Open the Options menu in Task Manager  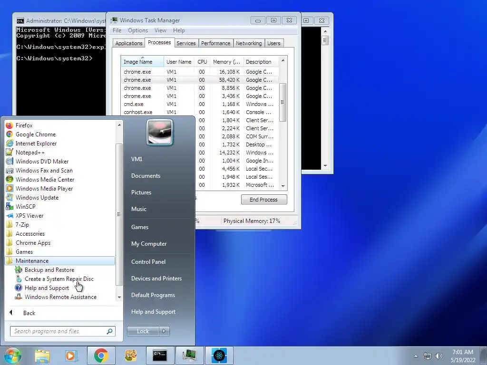click(x=138, y=30)
